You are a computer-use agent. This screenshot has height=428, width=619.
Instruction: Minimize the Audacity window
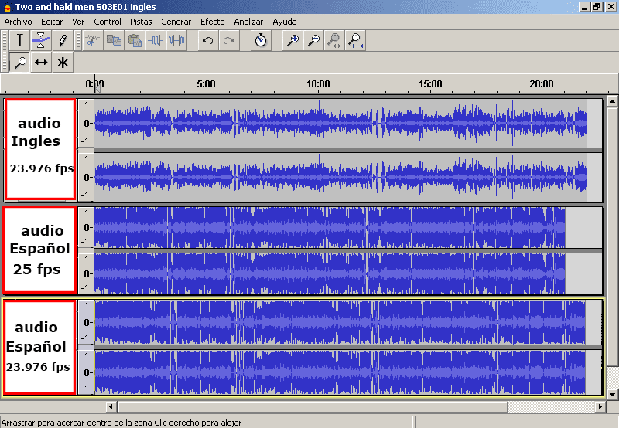point(585,7)
